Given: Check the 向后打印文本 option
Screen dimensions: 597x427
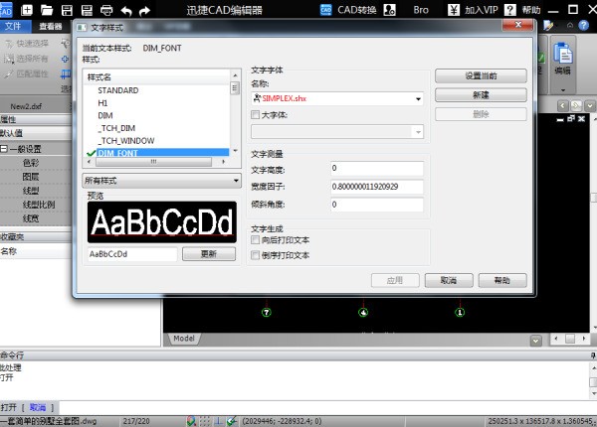Looking at the screenshot, I should (x=256, y=239).
